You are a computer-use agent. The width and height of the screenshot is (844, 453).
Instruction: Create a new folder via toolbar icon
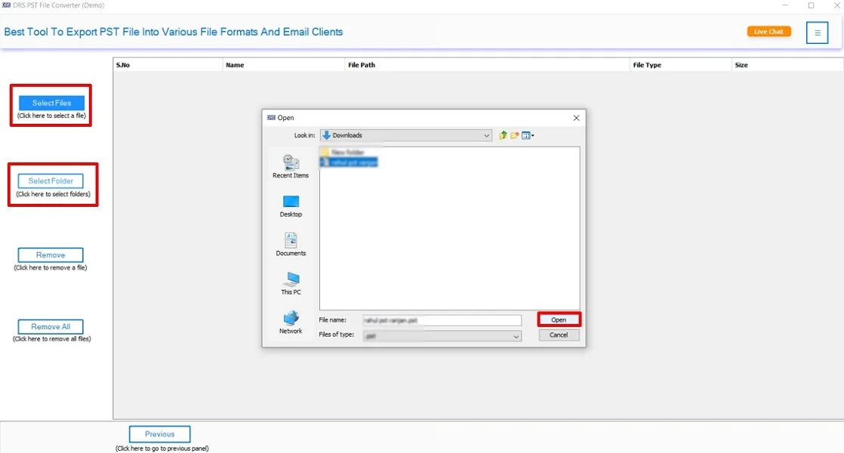pos(515,136)
